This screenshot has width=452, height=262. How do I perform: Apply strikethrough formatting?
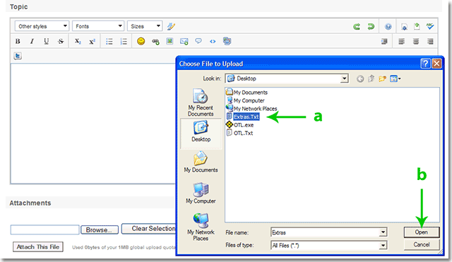pyautogui.click(x=61, y=41)
